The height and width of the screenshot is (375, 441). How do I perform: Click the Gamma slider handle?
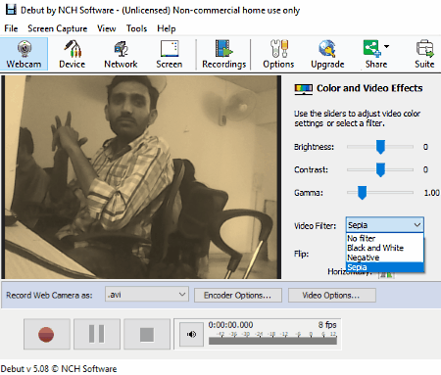362,193
